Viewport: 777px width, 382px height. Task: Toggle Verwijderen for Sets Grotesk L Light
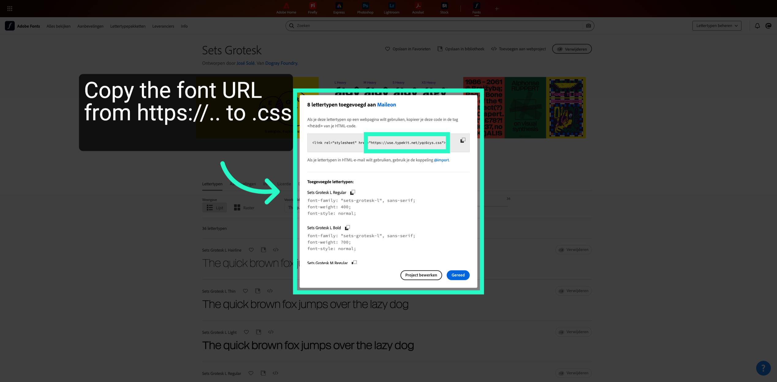[x=573, y=332]
